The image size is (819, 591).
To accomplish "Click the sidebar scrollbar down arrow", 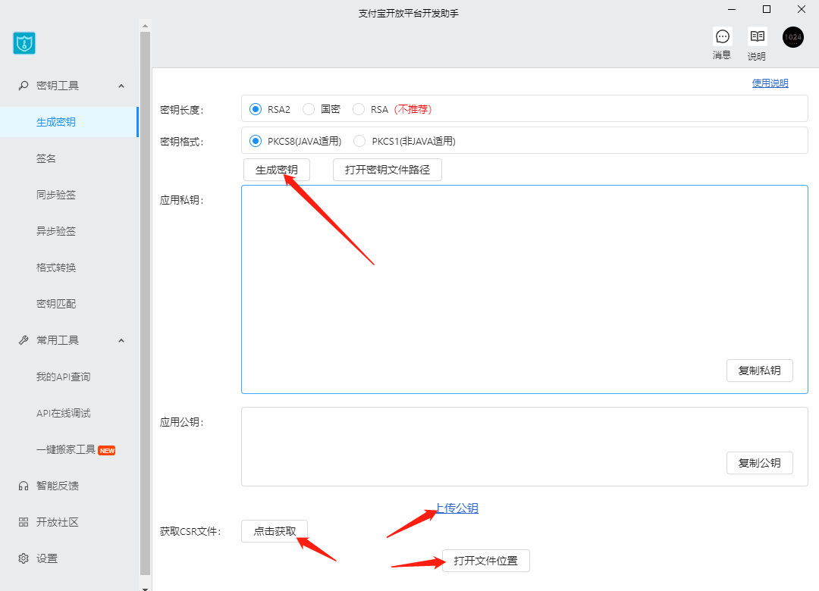I will [145, 588].
